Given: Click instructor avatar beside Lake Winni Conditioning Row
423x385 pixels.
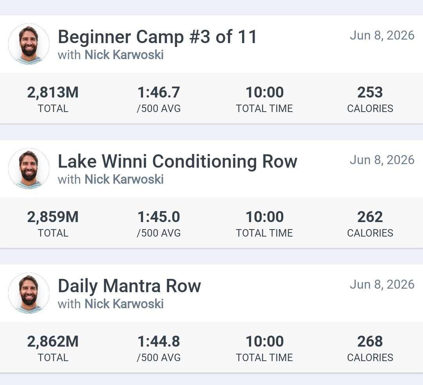Looking at the screenshot, I should click(x=29, y=169).
